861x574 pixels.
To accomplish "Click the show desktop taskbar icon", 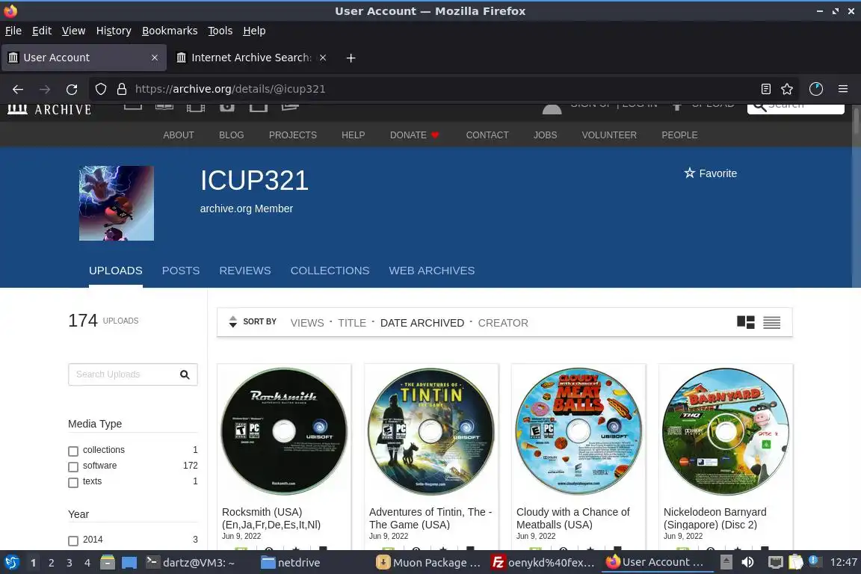I will [x=129, y=563].
